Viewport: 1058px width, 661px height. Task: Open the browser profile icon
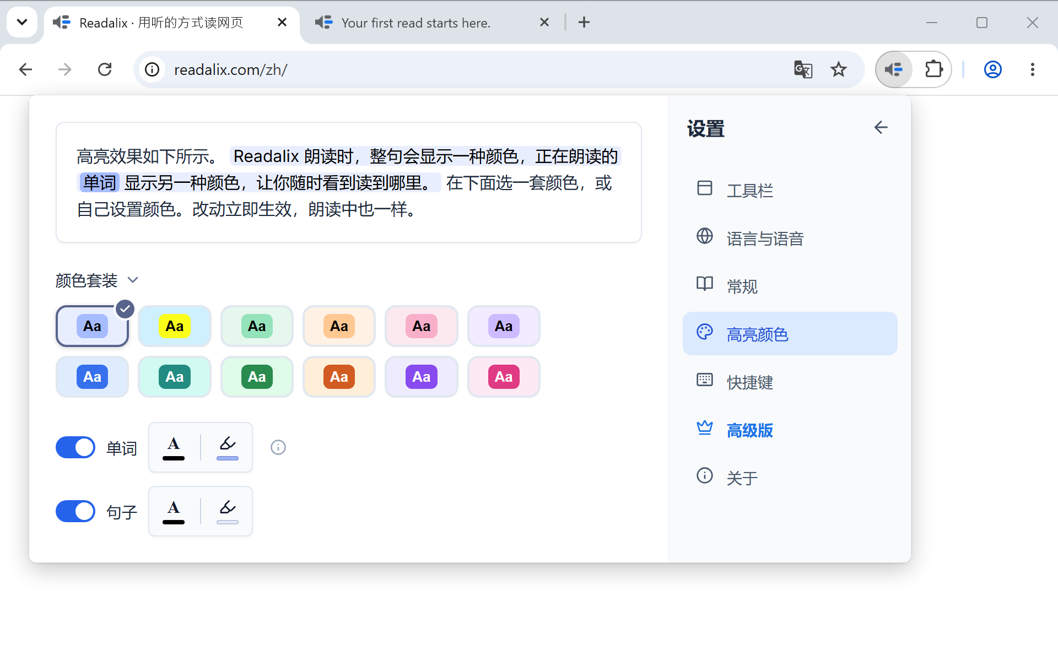[993, 69]
